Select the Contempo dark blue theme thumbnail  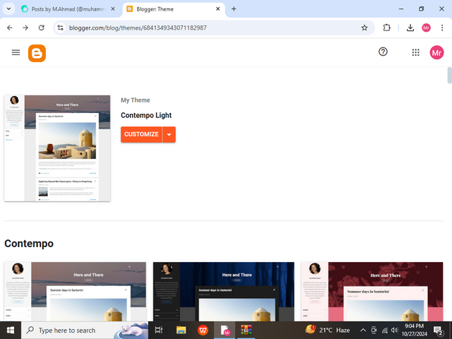click(224, 292)
